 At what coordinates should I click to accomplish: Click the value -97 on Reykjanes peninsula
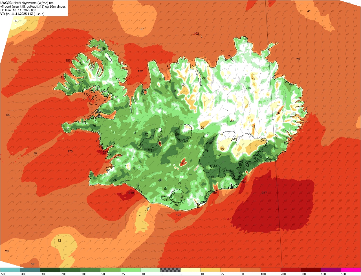pyautogui.click(x=115, y=180)
